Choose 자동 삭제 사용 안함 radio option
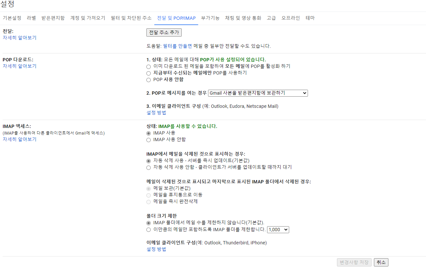The height and width of the screenshot is (279, 426). (x=148, y=168)
